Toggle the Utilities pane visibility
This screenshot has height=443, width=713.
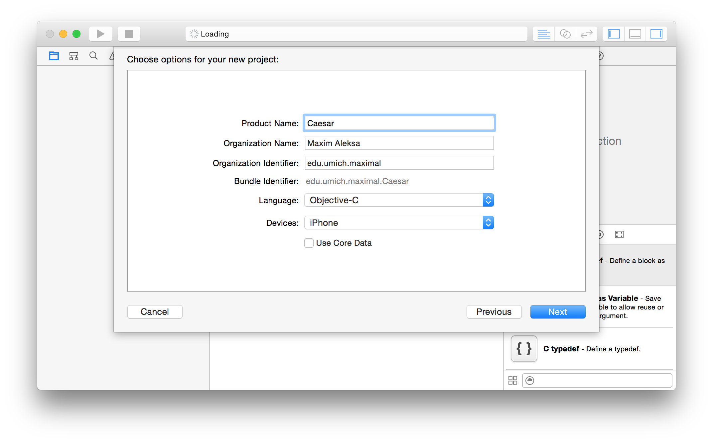coord(656,34)
